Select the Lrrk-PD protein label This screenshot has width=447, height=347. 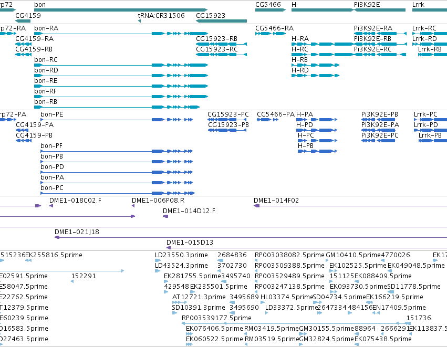point(426,125)
